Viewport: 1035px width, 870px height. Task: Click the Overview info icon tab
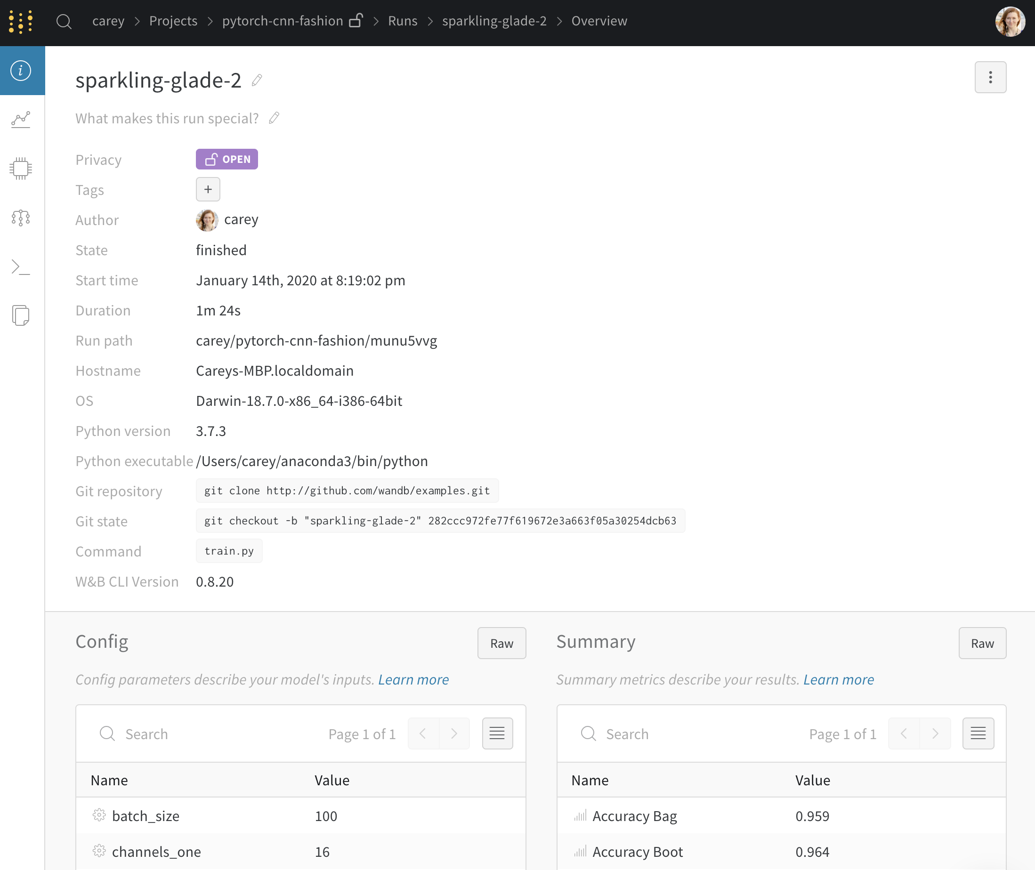21,71
